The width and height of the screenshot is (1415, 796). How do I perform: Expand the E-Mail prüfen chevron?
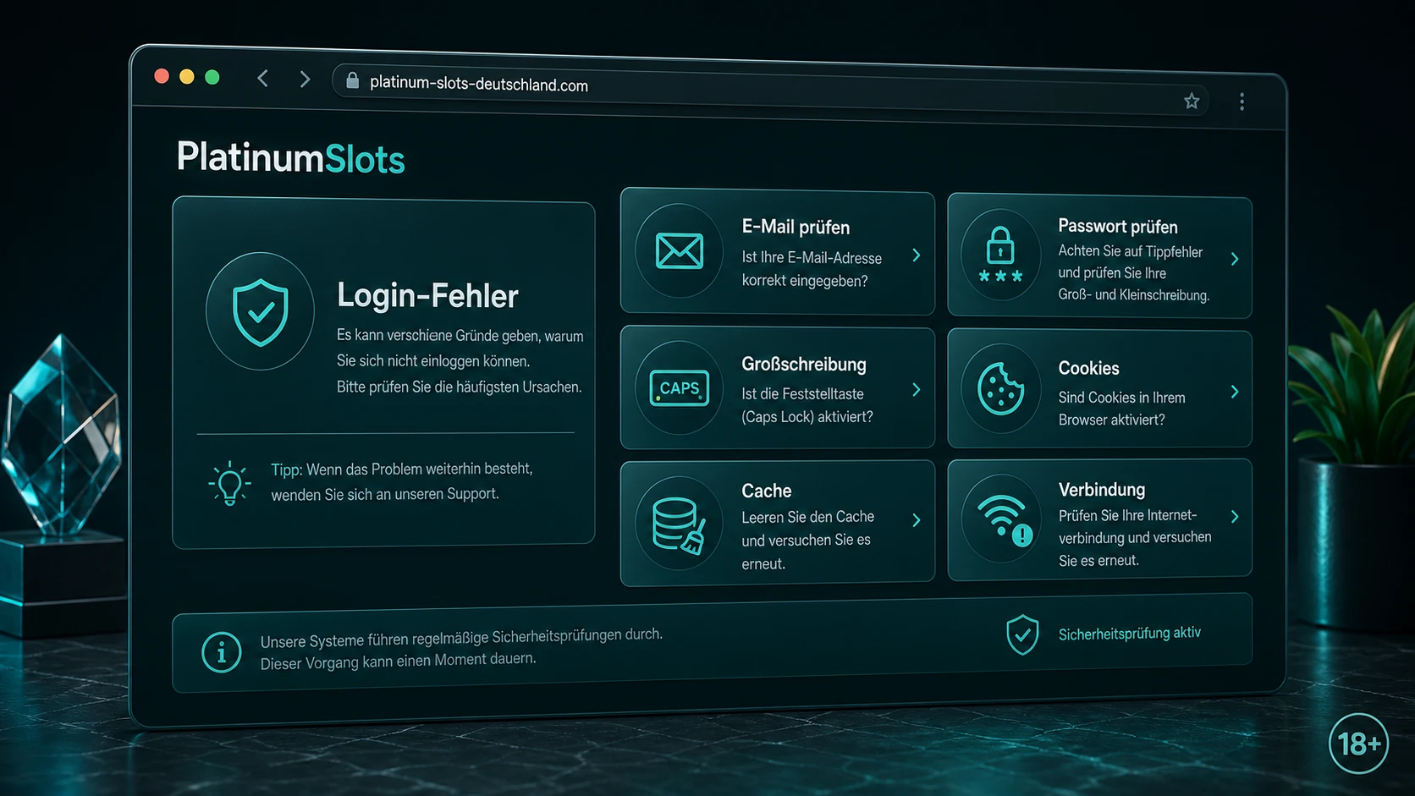point(917,255)
